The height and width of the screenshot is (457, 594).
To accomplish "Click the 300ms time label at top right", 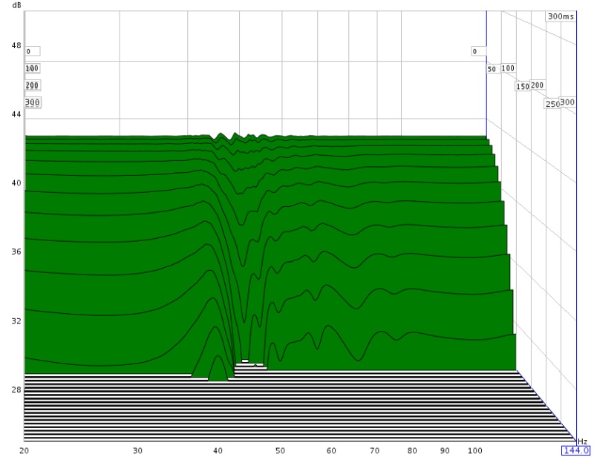I will 561,16.
